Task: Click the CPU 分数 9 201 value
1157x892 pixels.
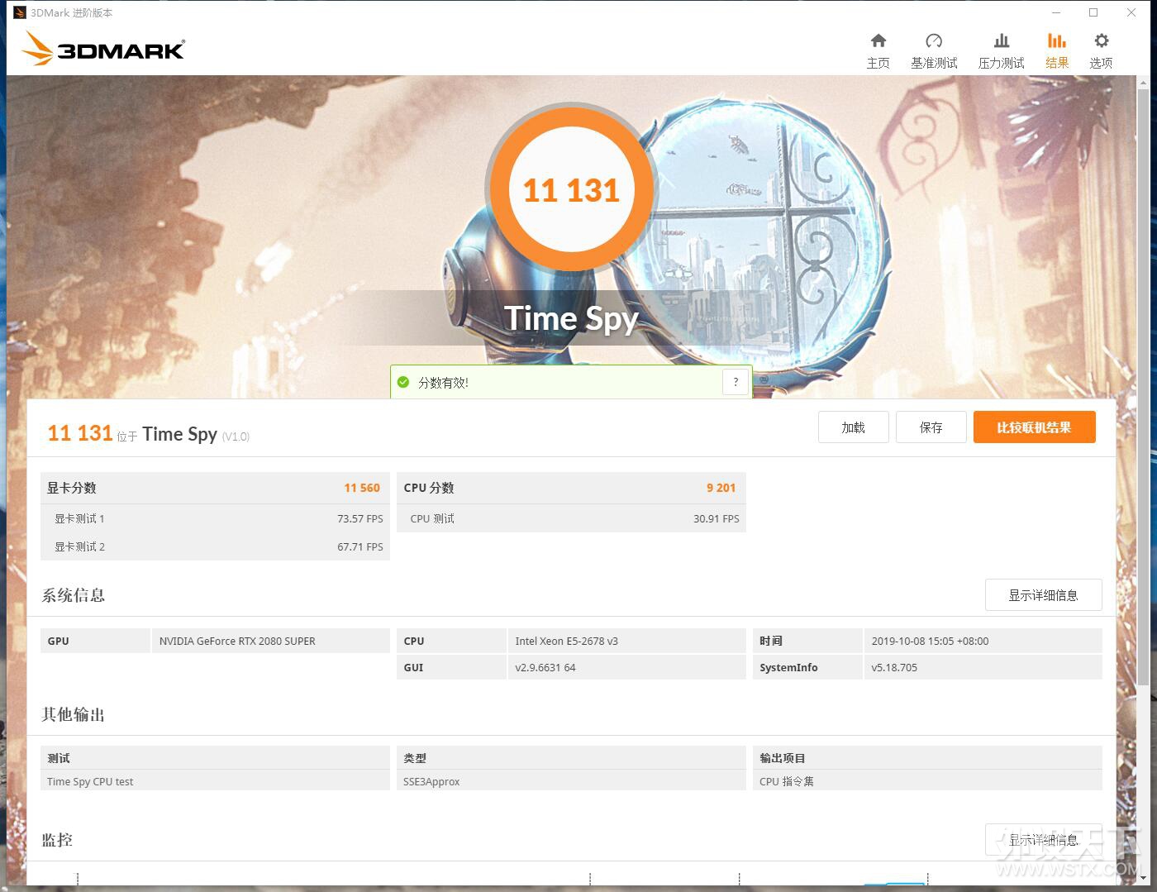Action: pos(721,488)
